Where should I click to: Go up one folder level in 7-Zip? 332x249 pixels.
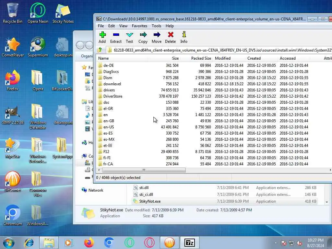(100, 50)
